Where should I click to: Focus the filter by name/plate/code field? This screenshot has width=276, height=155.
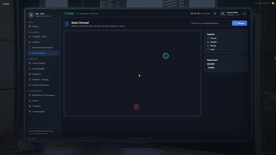210,23
